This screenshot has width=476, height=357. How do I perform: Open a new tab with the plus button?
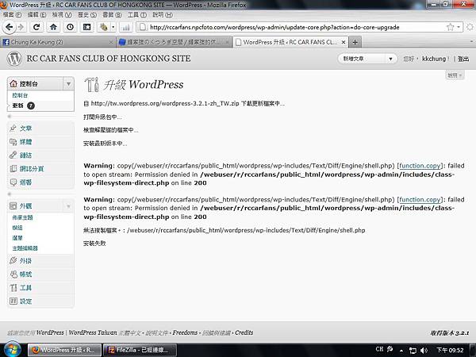[355, 42]
